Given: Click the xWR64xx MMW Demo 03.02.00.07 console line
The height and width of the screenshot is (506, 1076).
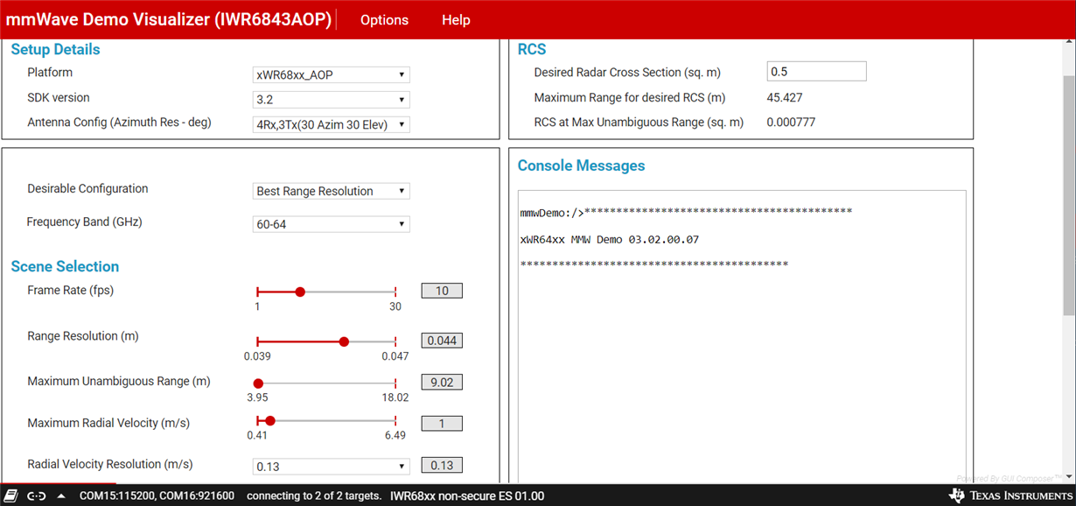Looking at the screenshot, I should [x=610, y=239].
